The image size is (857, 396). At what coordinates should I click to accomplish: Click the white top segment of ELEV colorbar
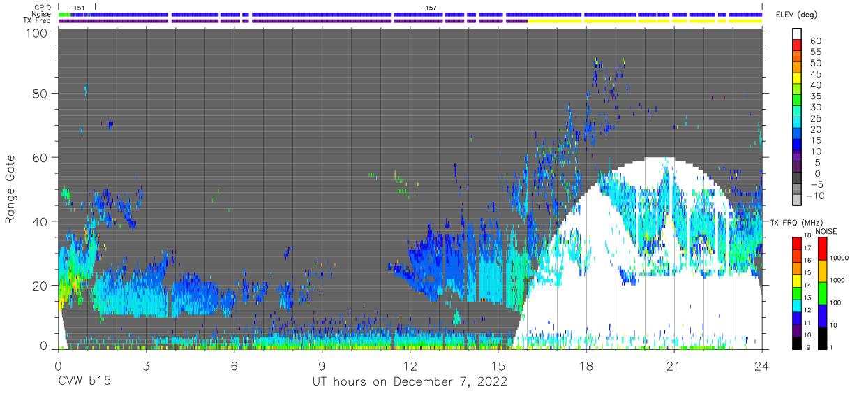[798, 34]
